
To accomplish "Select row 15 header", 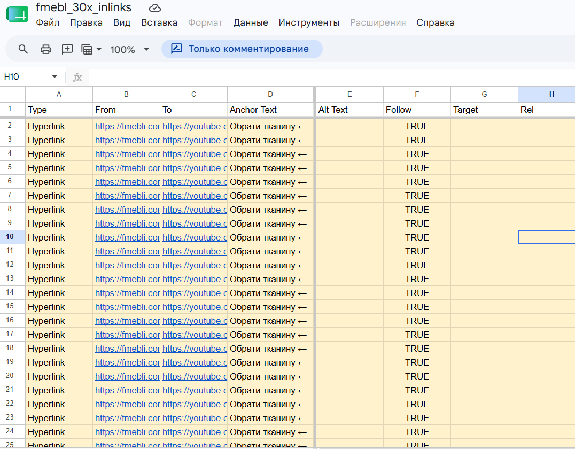I will tap(10, 306).
